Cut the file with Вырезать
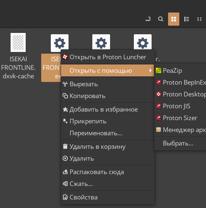Screen dimensions: 206x208 (x=83, y=84)
